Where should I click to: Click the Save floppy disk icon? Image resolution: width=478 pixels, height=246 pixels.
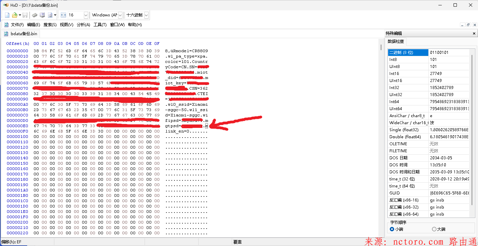25,15
